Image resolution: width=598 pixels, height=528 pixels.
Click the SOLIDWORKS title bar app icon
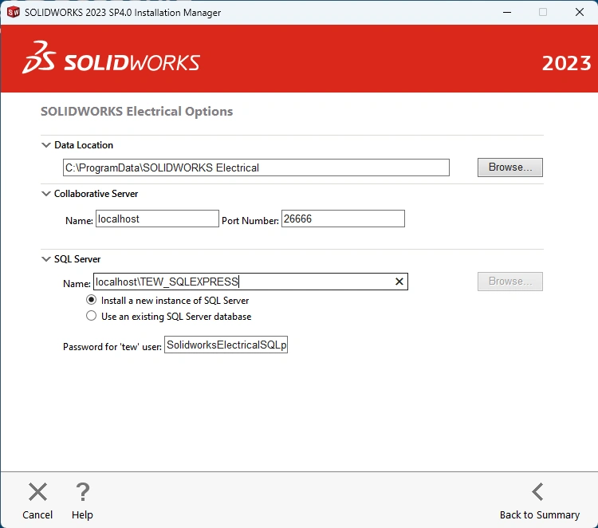(14, 12)
